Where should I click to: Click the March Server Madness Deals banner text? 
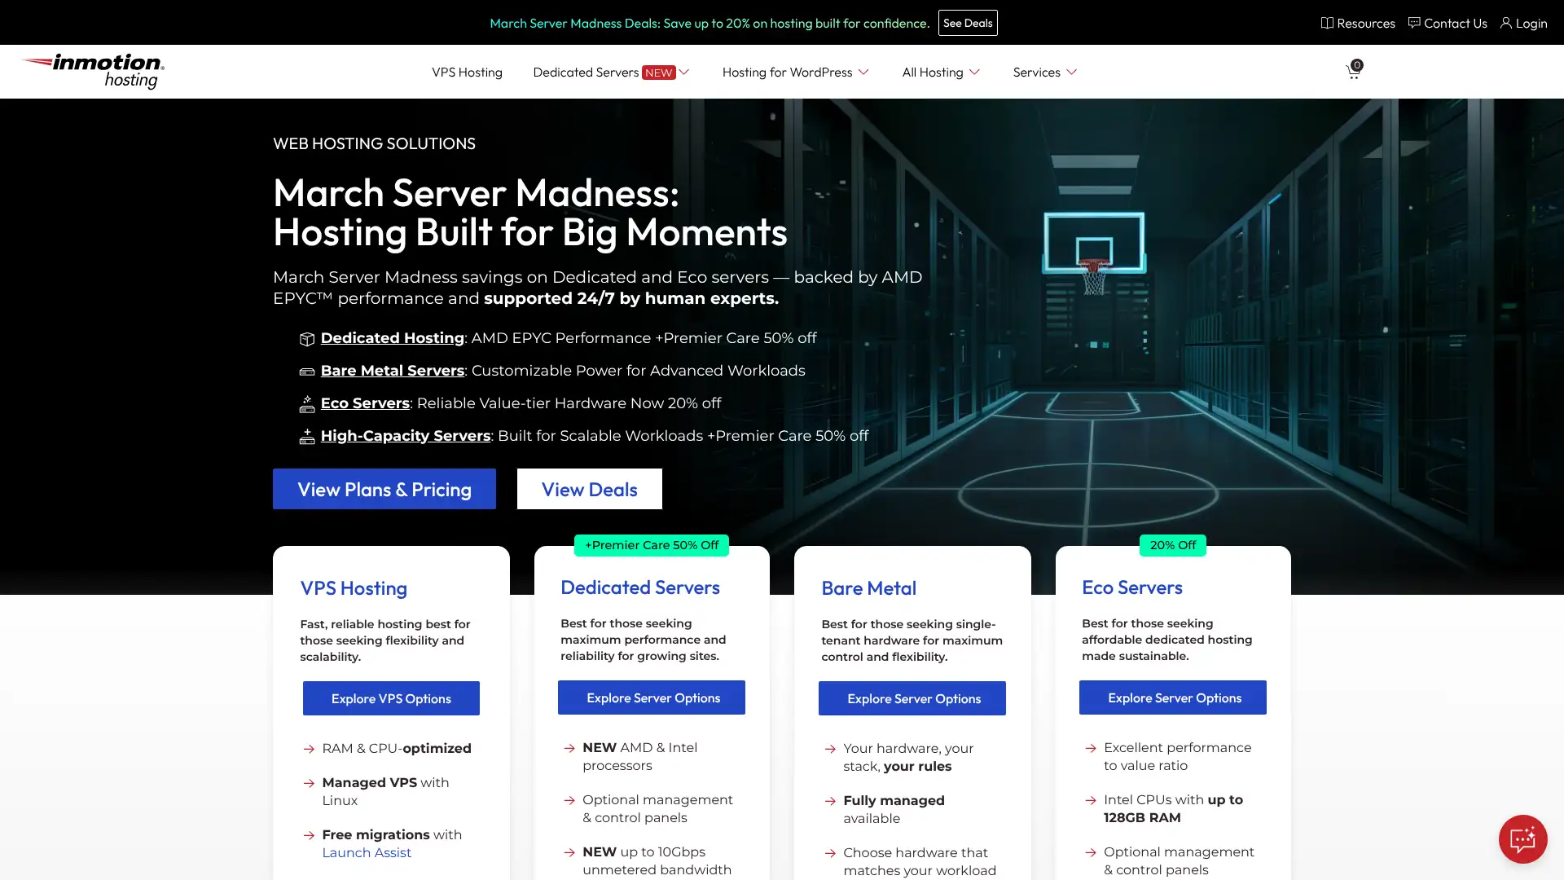(x=710, y=23)
